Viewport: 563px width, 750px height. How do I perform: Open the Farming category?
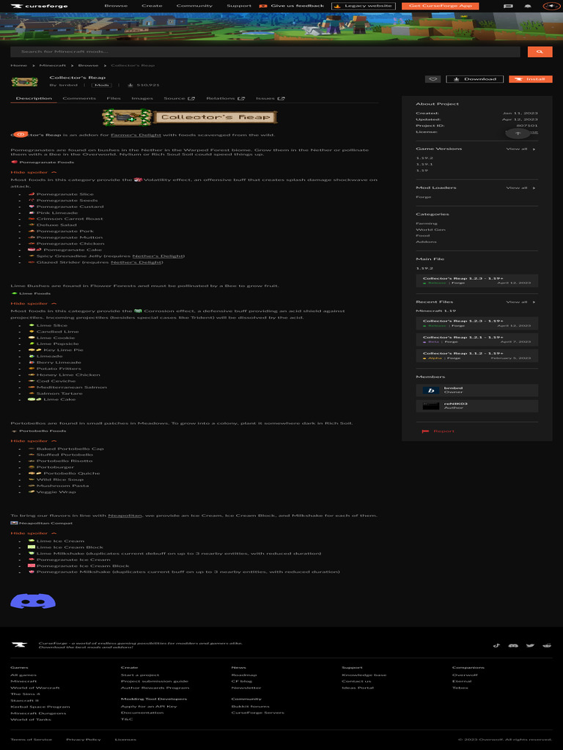pyautogui.click(x=427, y=223)
